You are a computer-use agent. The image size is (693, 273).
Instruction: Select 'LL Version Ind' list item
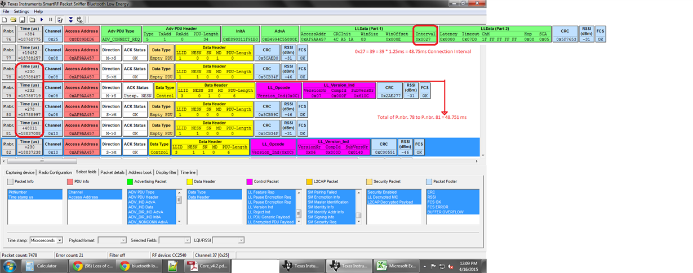click(x=271, y=207)
